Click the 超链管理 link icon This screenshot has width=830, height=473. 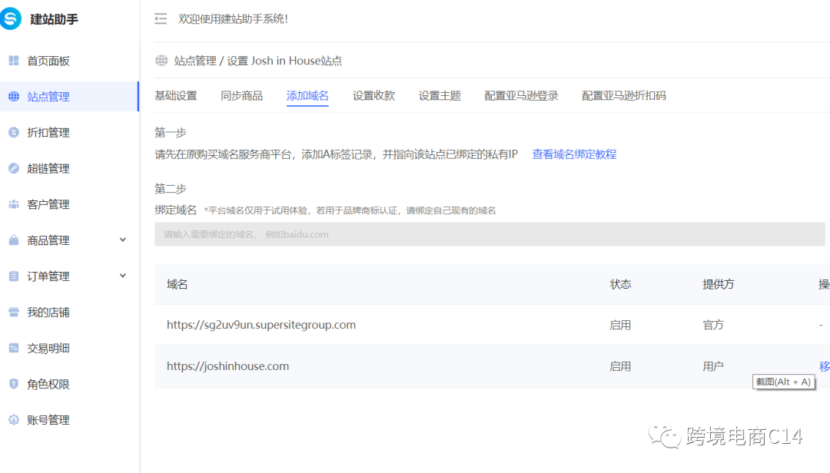point(14,168)
